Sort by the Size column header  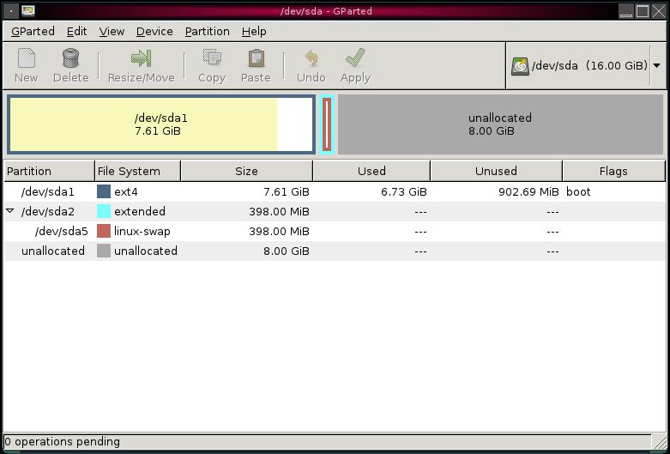246,171
